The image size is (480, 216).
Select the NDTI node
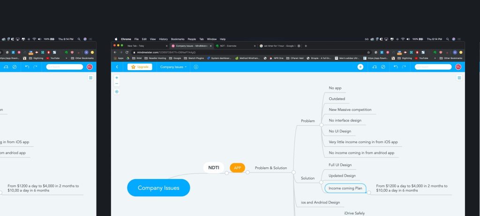214,167
